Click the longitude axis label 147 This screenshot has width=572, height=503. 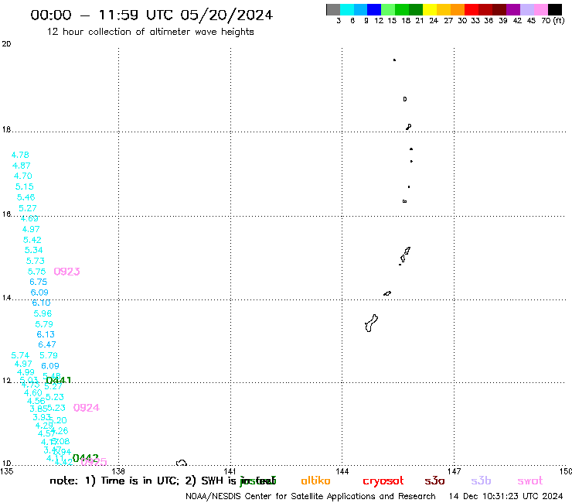455,471
